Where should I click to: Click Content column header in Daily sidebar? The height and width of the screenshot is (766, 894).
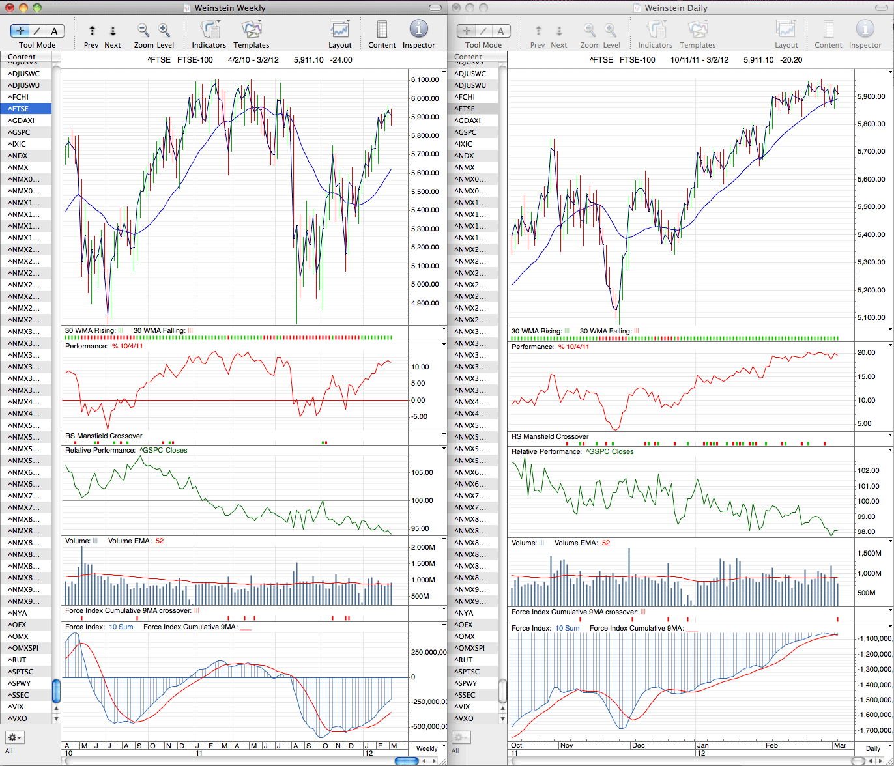(472, 57)
